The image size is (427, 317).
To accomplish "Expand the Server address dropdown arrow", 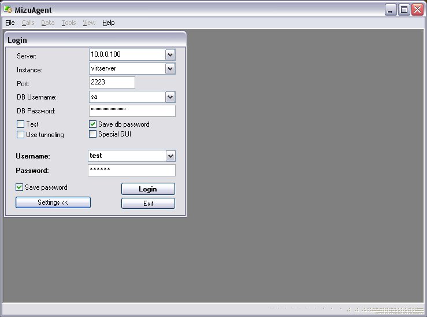I will (170, 55).
